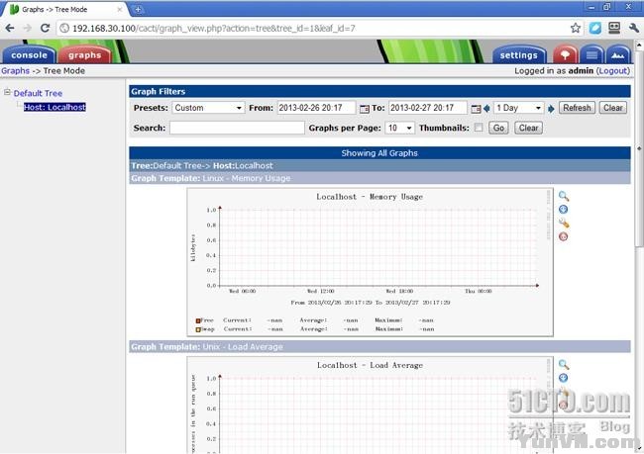Viewport: 644px width, 454px height.
Task: Open the settings tab
Action: click(x=519, y=55)
